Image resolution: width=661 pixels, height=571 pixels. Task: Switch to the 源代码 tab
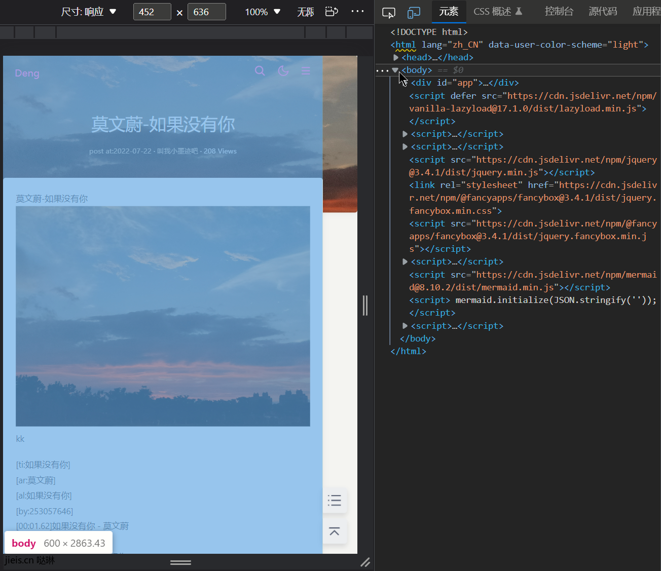coord(603,11)
